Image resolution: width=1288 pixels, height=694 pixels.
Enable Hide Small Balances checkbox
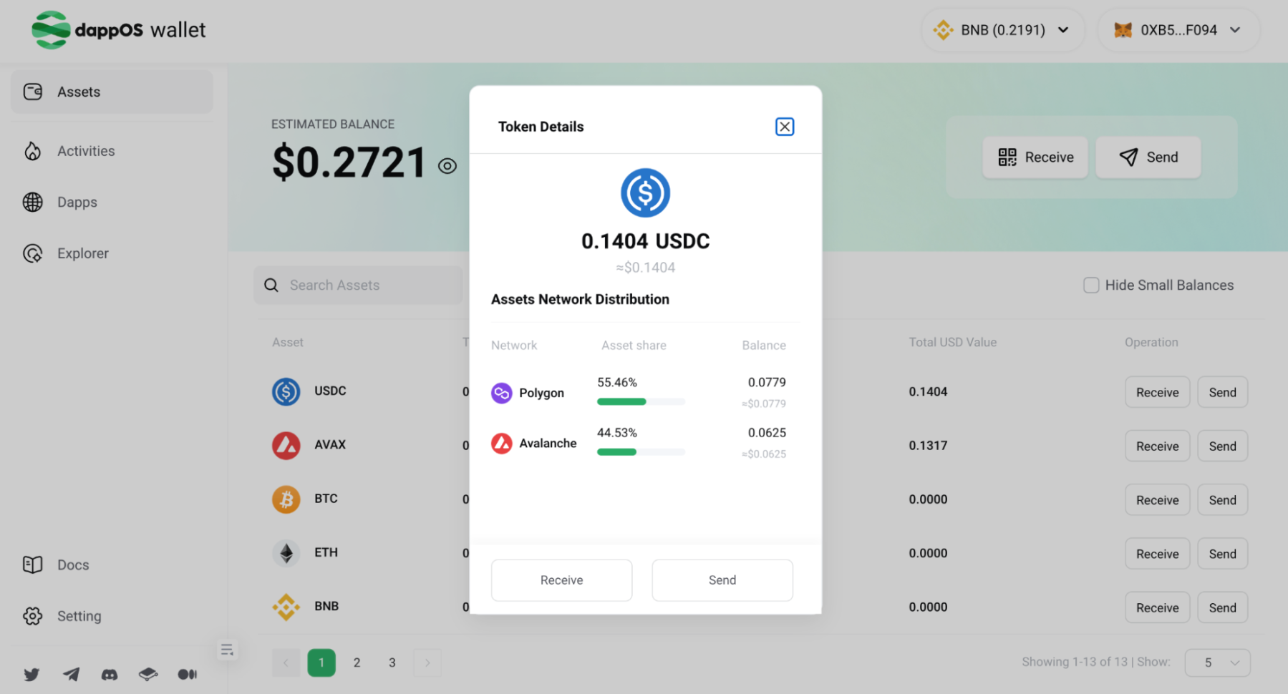coord(1091,285)
